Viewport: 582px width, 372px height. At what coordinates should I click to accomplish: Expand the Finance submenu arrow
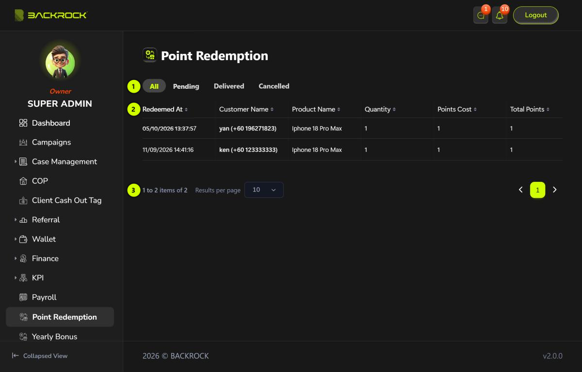pos(16,259)
